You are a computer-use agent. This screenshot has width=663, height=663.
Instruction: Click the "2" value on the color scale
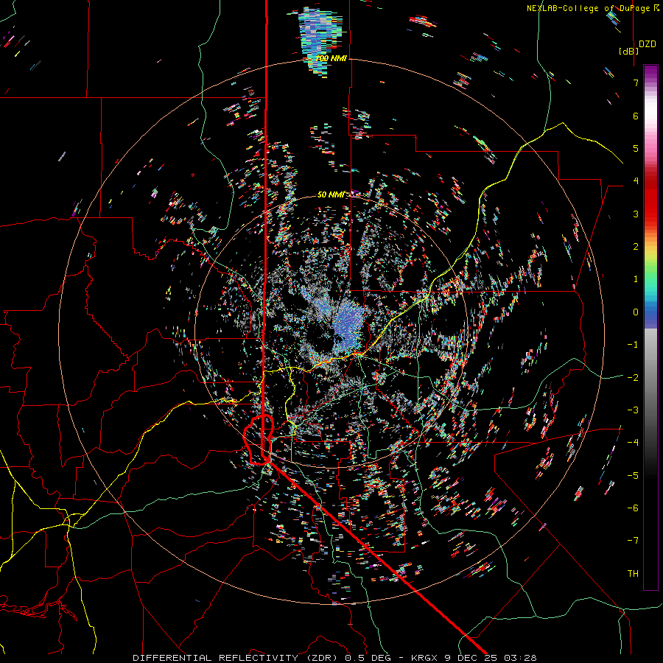click(x=636, y=247)
